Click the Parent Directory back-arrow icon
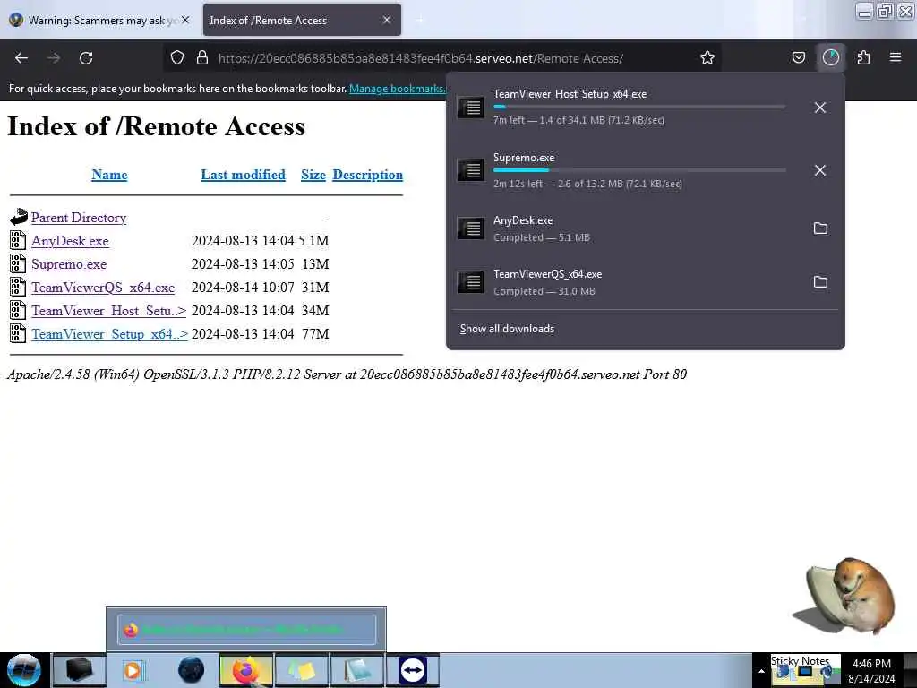Image resolution: width=917 pixels, height=688 pixels. click(18, 217)
